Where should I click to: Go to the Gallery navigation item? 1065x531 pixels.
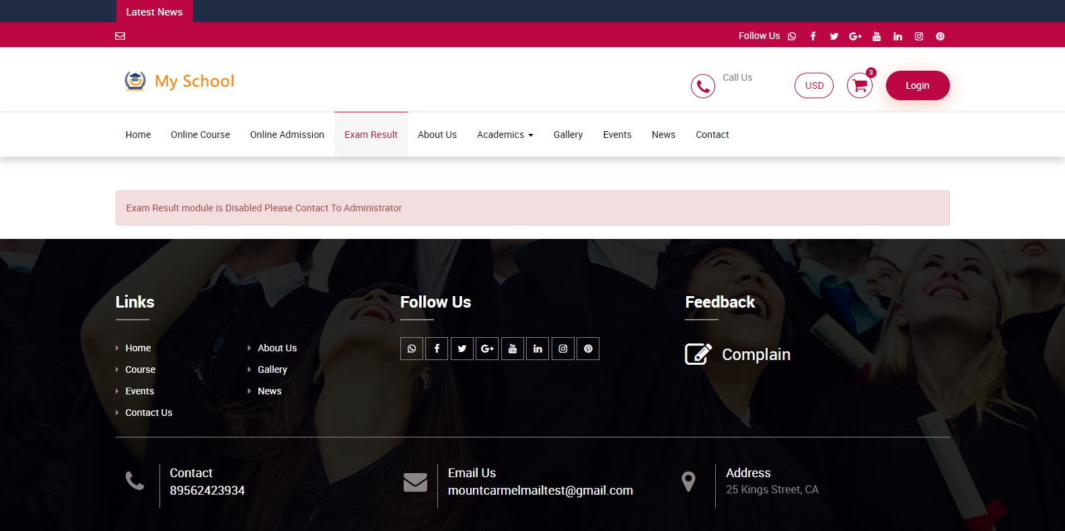pos(568,135)
